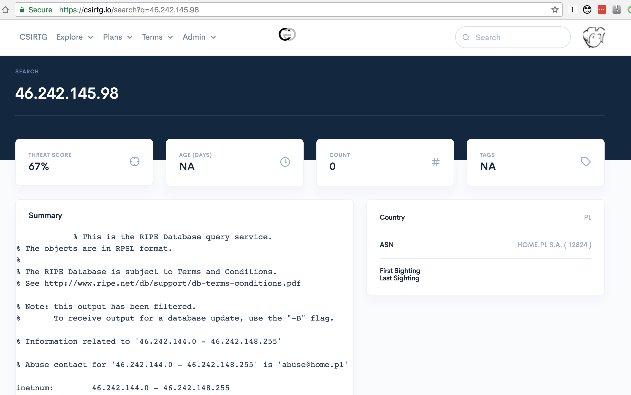631x395 pixels.
Task: Click the browser address bar URL
Action: point(129,10)
